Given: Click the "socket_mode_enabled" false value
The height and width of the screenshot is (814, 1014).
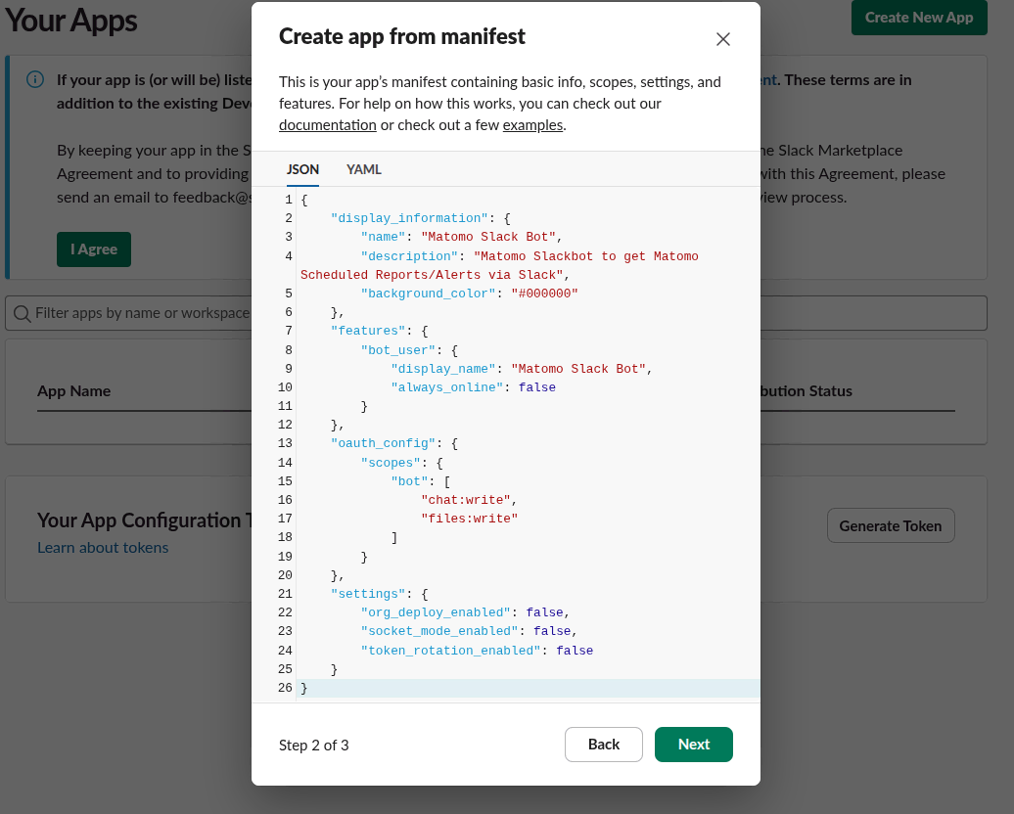Looking at the screenshot, I should pos(552,631).
